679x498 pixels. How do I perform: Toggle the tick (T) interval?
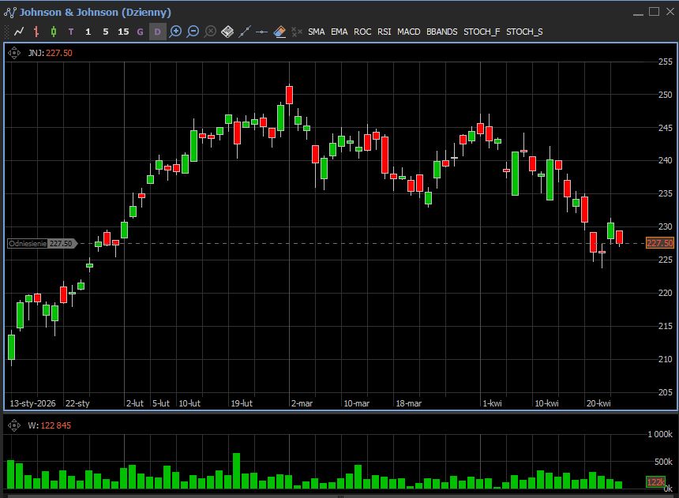coord(71,32)
